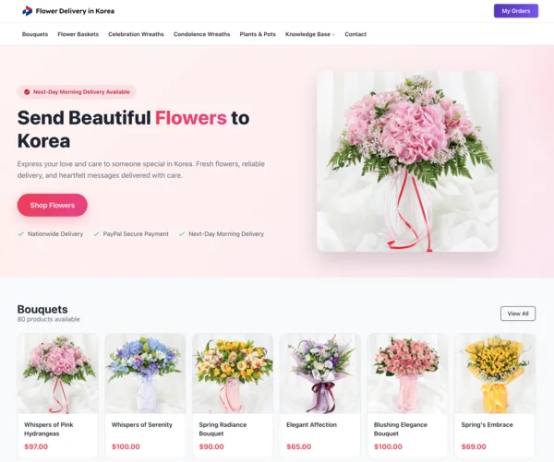The height and width of the screenshot is (462, 554).
Task: Click the $97.00 price
Action: point(36,447)
